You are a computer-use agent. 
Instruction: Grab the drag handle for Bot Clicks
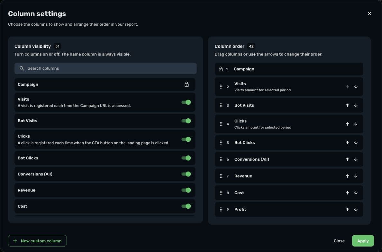point(221,143)
